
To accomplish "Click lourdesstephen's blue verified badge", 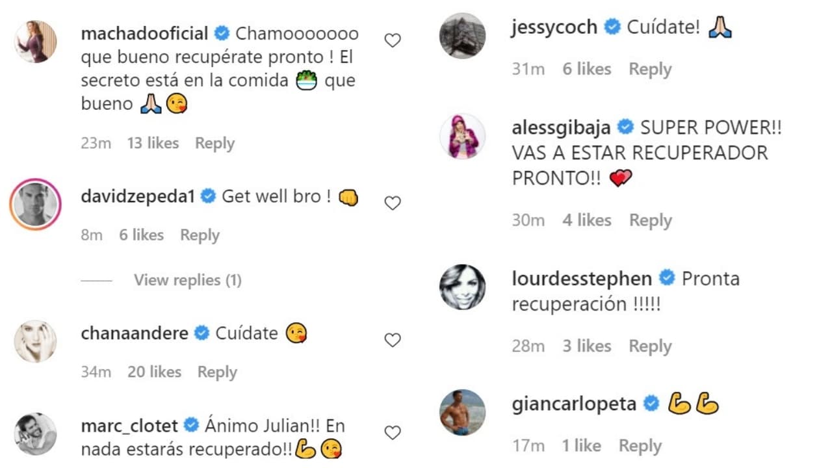I will (667, 278).
